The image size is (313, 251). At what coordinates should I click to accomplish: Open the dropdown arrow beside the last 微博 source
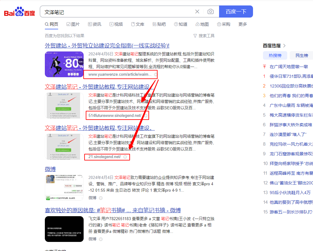(x=101, y=239)
